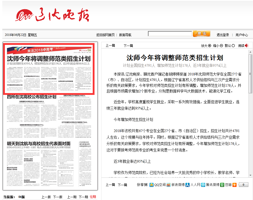Click 退出登录 to log out

(x=223, y=35)
